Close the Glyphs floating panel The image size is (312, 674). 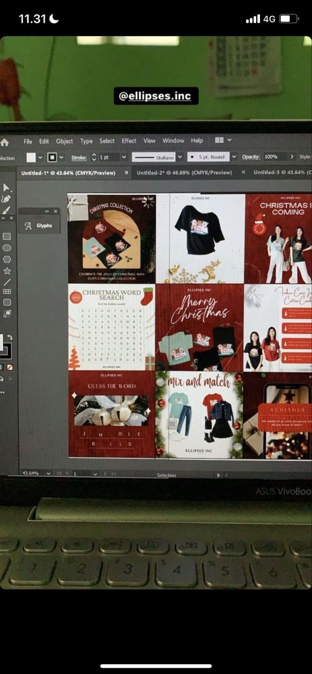55,212
